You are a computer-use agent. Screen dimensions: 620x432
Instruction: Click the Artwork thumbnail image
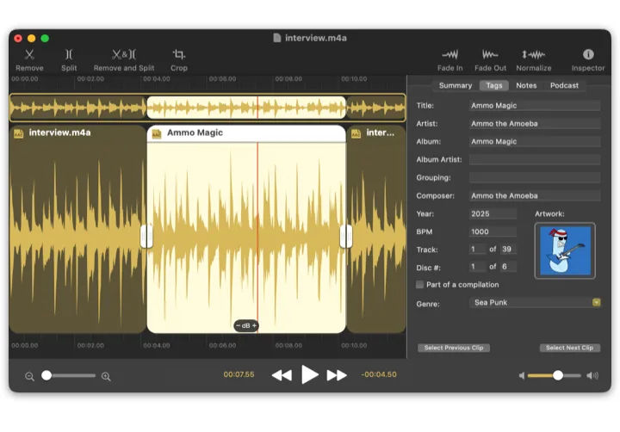pos(565,251)
